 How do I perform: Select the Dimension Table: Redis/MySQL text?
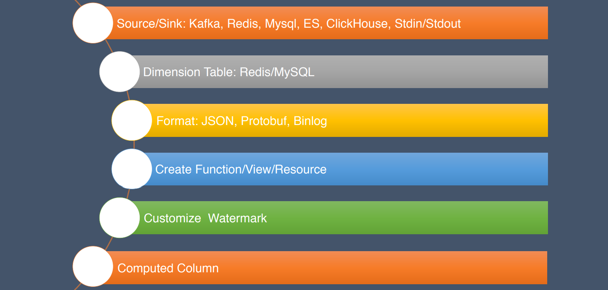[229, 72]
